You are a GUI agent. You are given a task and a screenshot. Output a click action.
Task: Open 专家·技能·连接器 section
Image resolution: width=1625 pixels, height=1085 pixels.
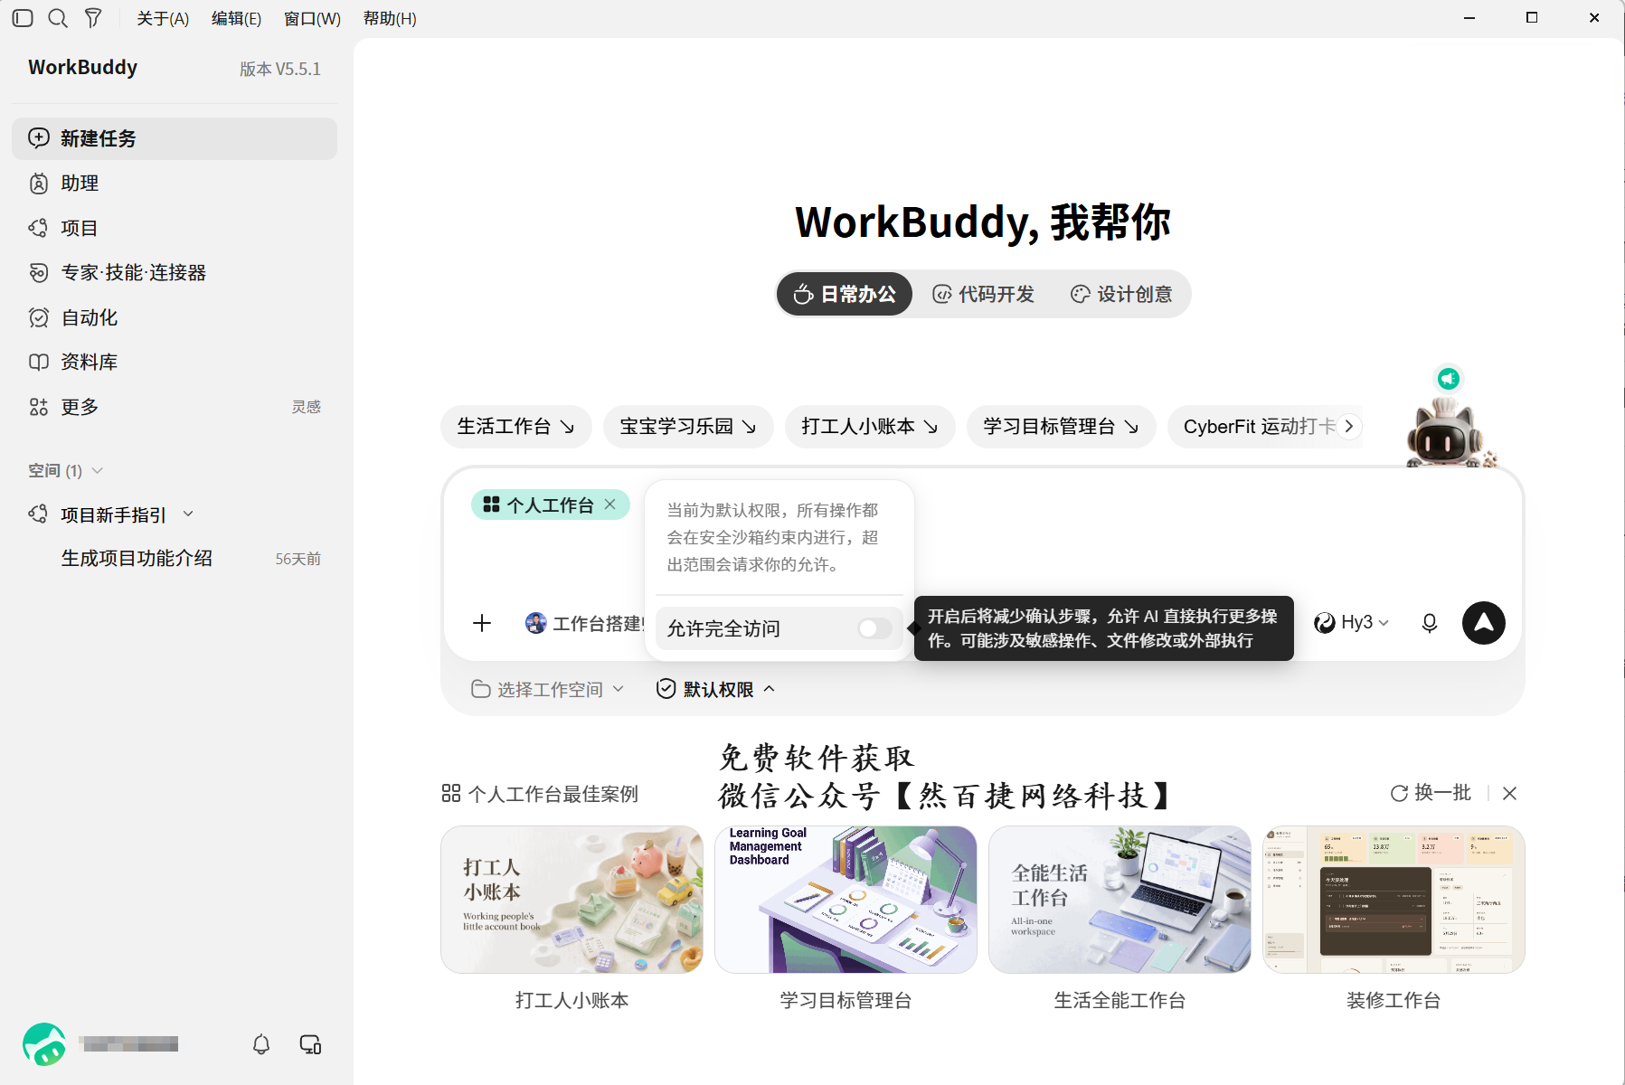click(175, 273)
